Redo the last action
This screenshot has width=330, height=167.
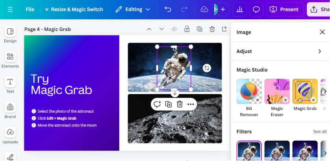point(184,9)
